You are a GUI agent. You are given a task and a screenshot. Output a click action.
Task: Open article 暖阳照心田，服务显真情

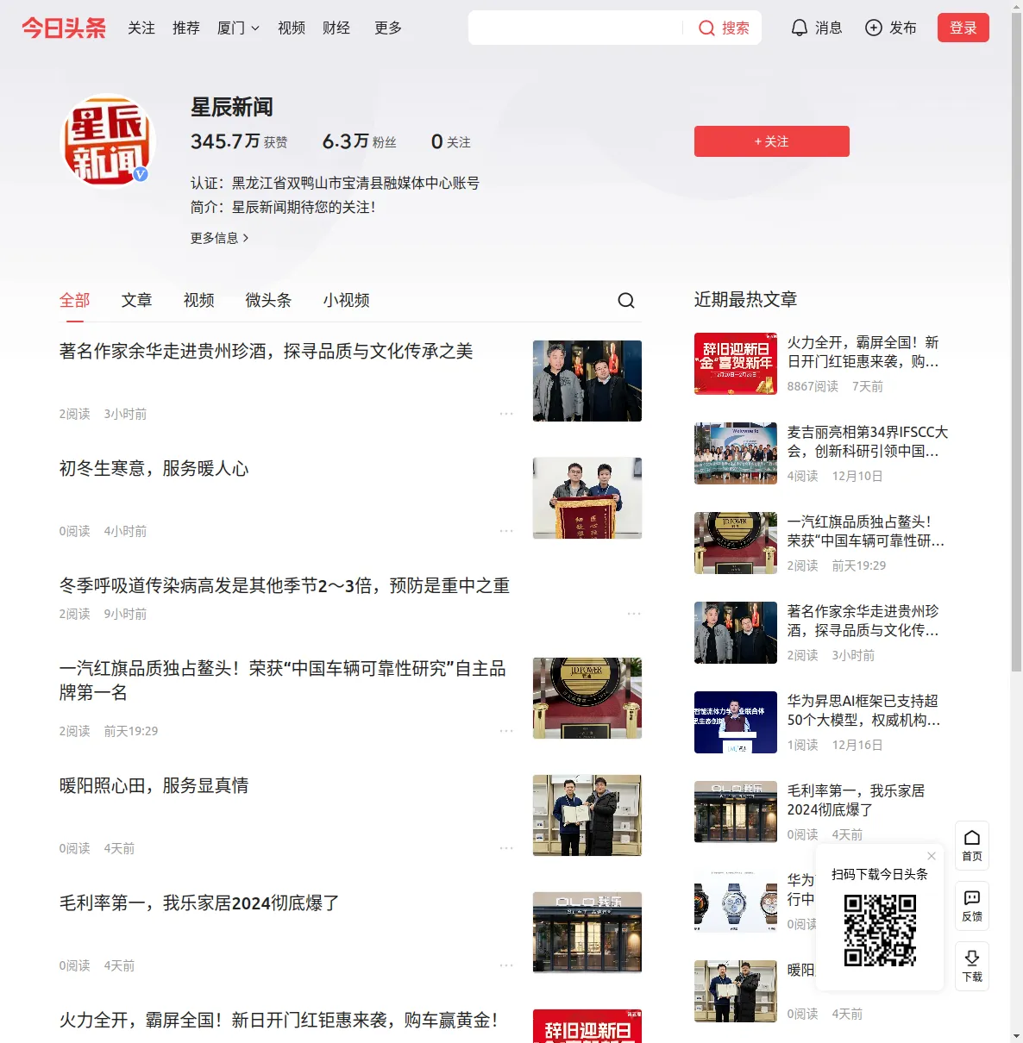(154, 786)
